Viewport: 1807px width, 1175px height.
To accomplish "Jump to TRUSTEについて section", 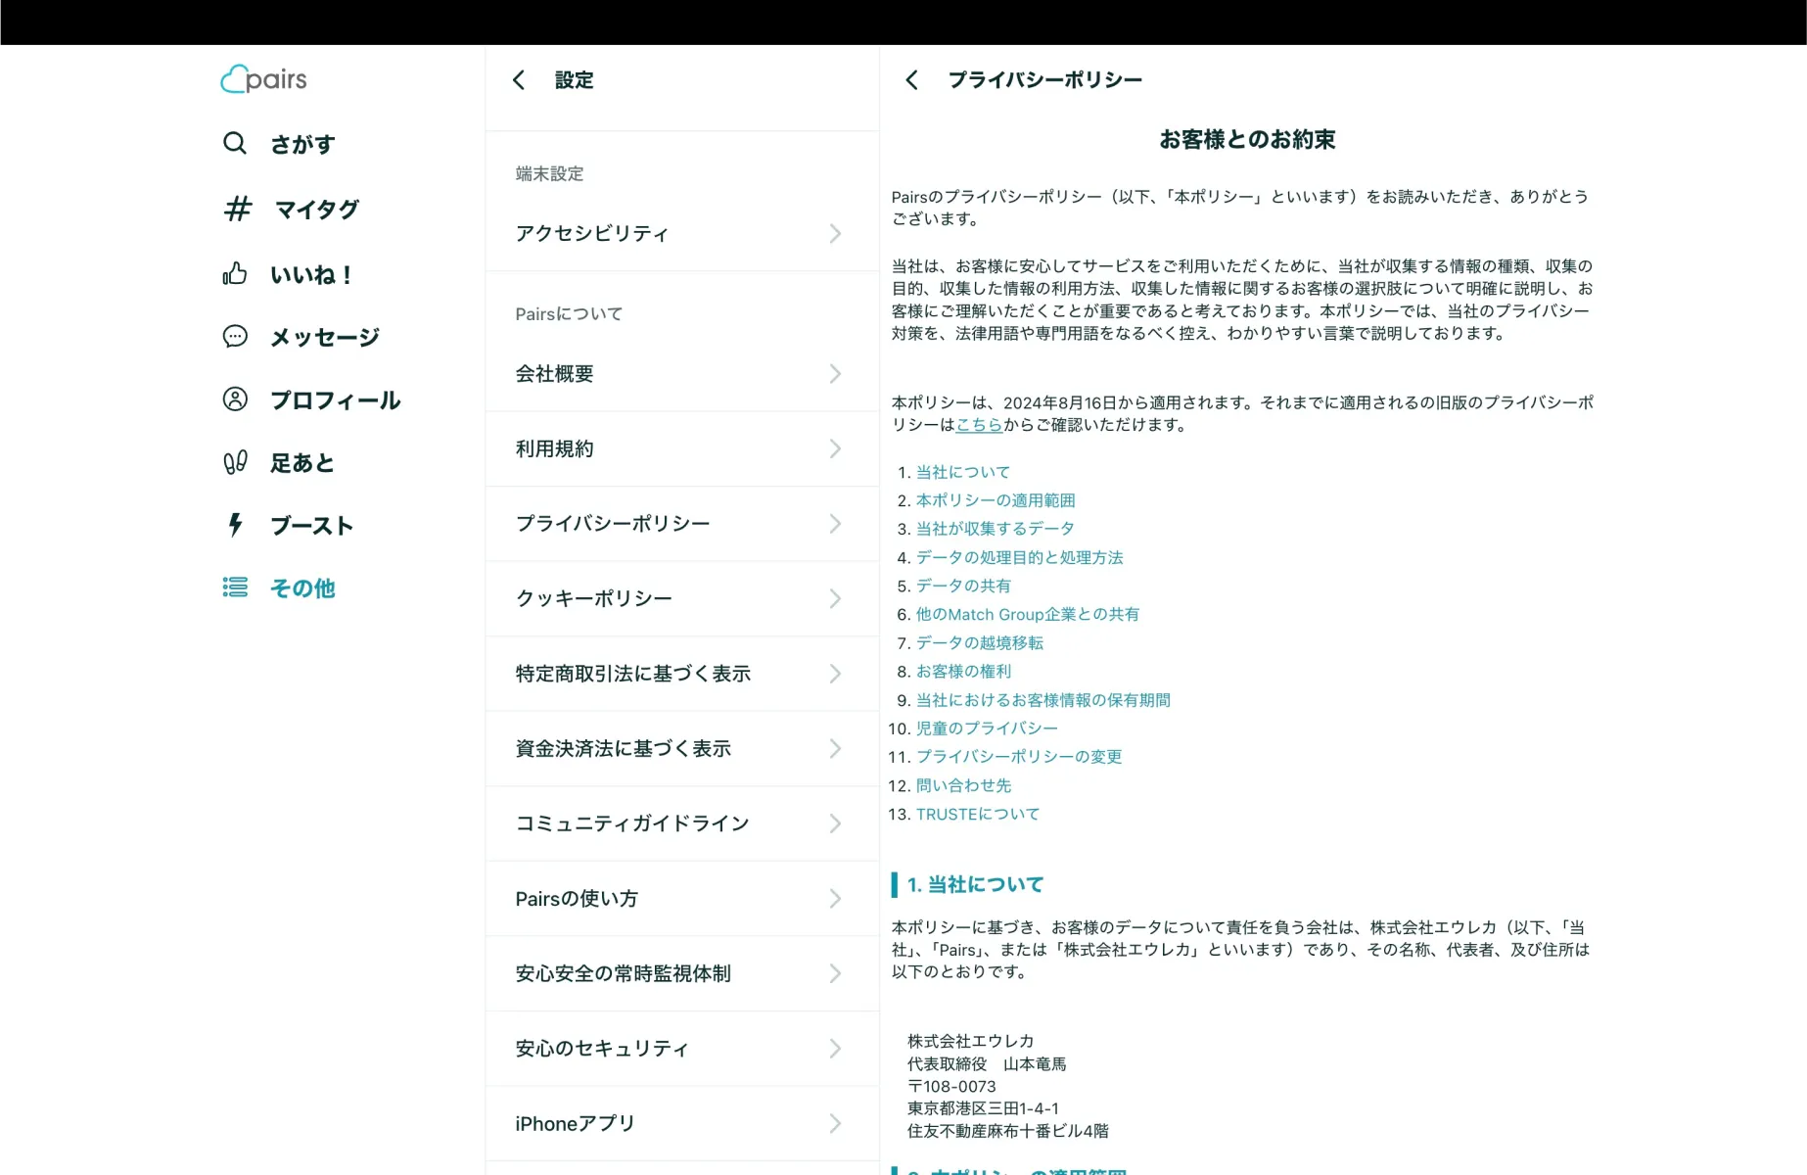I will pyautogui.click(x=978, y=814).
